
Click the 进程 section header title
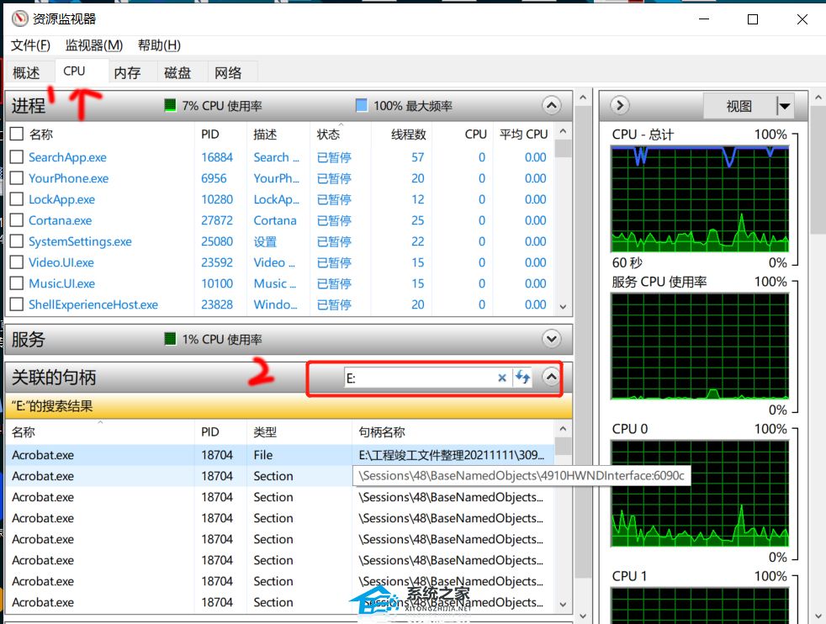[29, 106]
